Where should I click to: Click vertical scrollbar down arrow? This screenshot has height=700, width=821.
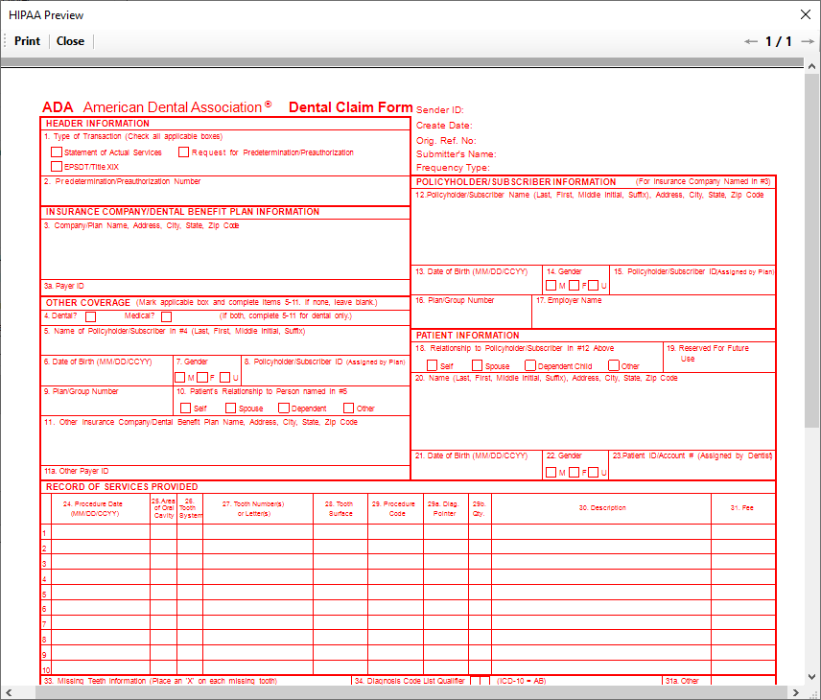(x=811, y=676)
